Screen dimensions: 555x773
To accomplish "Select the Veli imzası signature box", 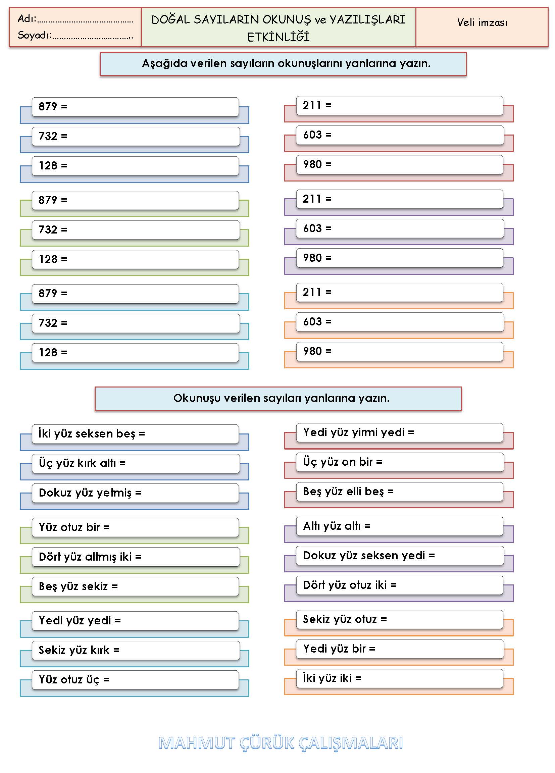I will point(482,27).
